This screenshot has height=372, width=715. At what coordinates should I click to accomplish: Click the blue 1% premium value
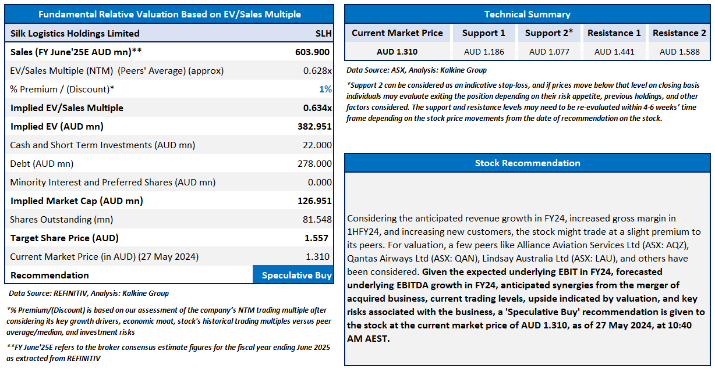click(325, 89)
